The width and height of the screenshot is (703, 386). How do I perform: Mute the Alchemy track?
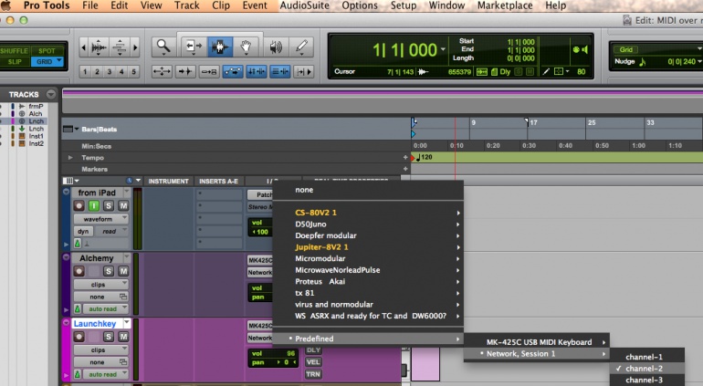(123, 271)
